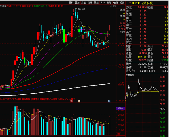
Task: Click the 24860 volume value tag
Action: tap(121, 108)
